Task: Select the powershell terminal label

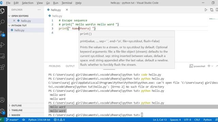Action: [x=197, y=66]
